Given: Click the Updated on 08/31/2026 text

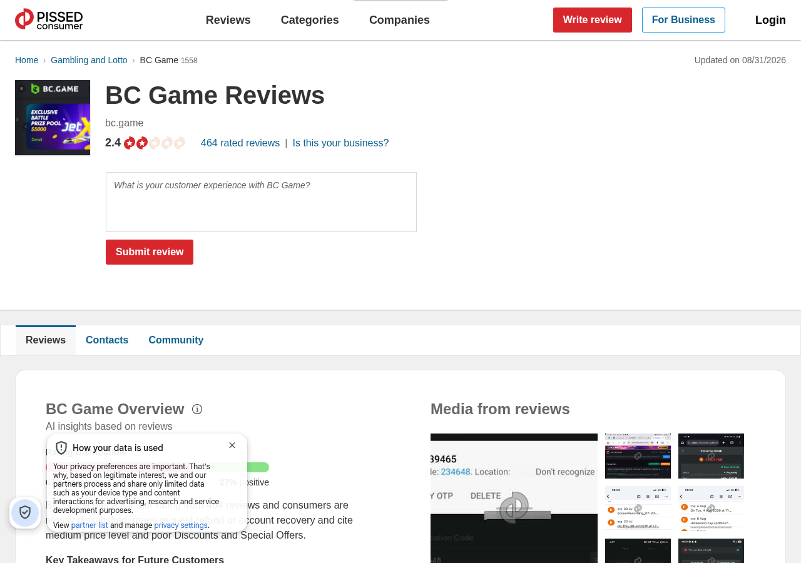Looking at the screenshot, I should (x=740, y=60).
